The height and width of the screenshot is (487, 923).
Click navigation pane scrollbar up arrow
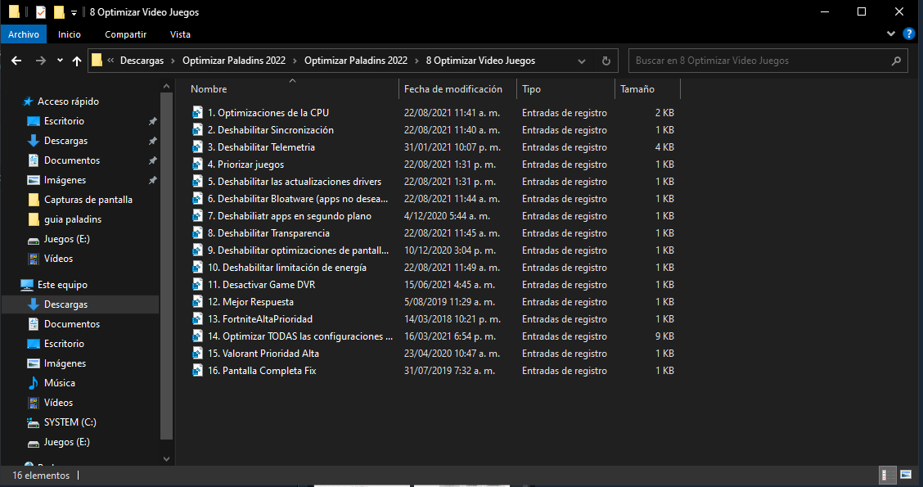166,87
